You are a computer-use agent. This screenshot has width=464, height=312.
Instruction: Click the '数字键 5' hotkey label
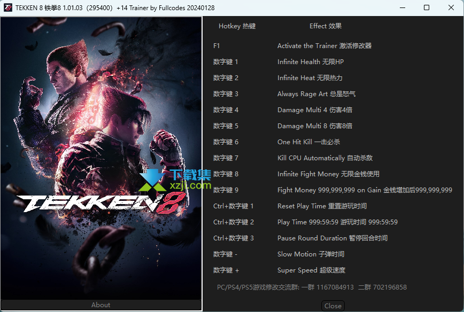(x=226, y=126)
